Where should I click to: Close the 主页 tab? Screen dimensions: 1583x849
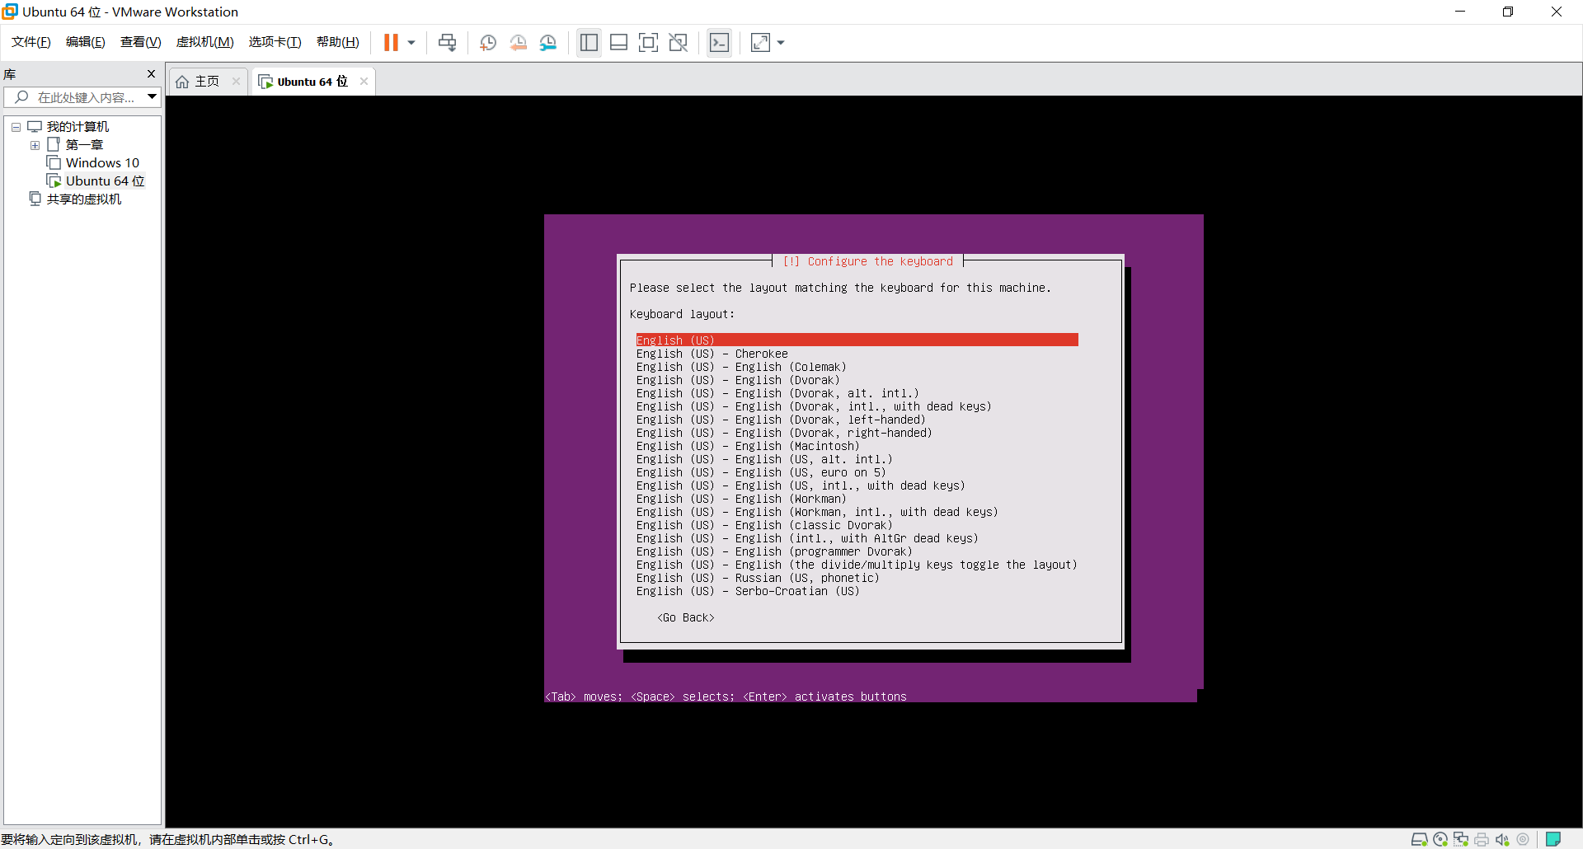point(236,81)
